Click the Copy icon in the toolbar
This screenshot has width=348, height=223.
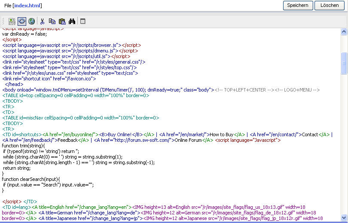[x=52, y=21]
